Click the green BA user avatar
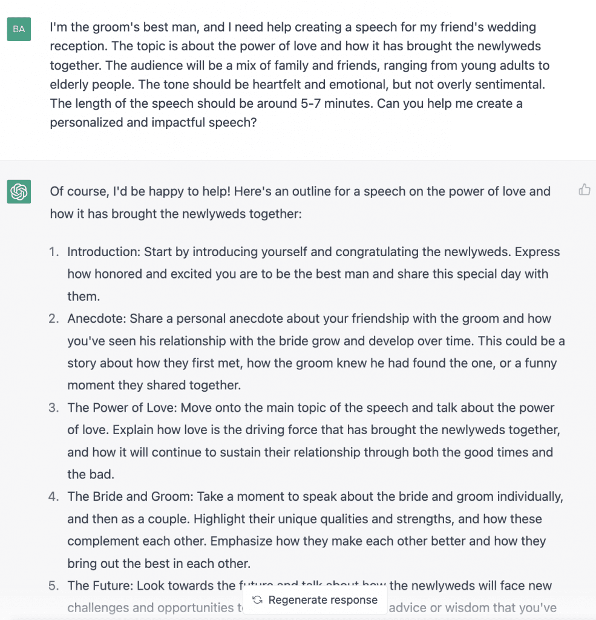 (x=19, y=29)
